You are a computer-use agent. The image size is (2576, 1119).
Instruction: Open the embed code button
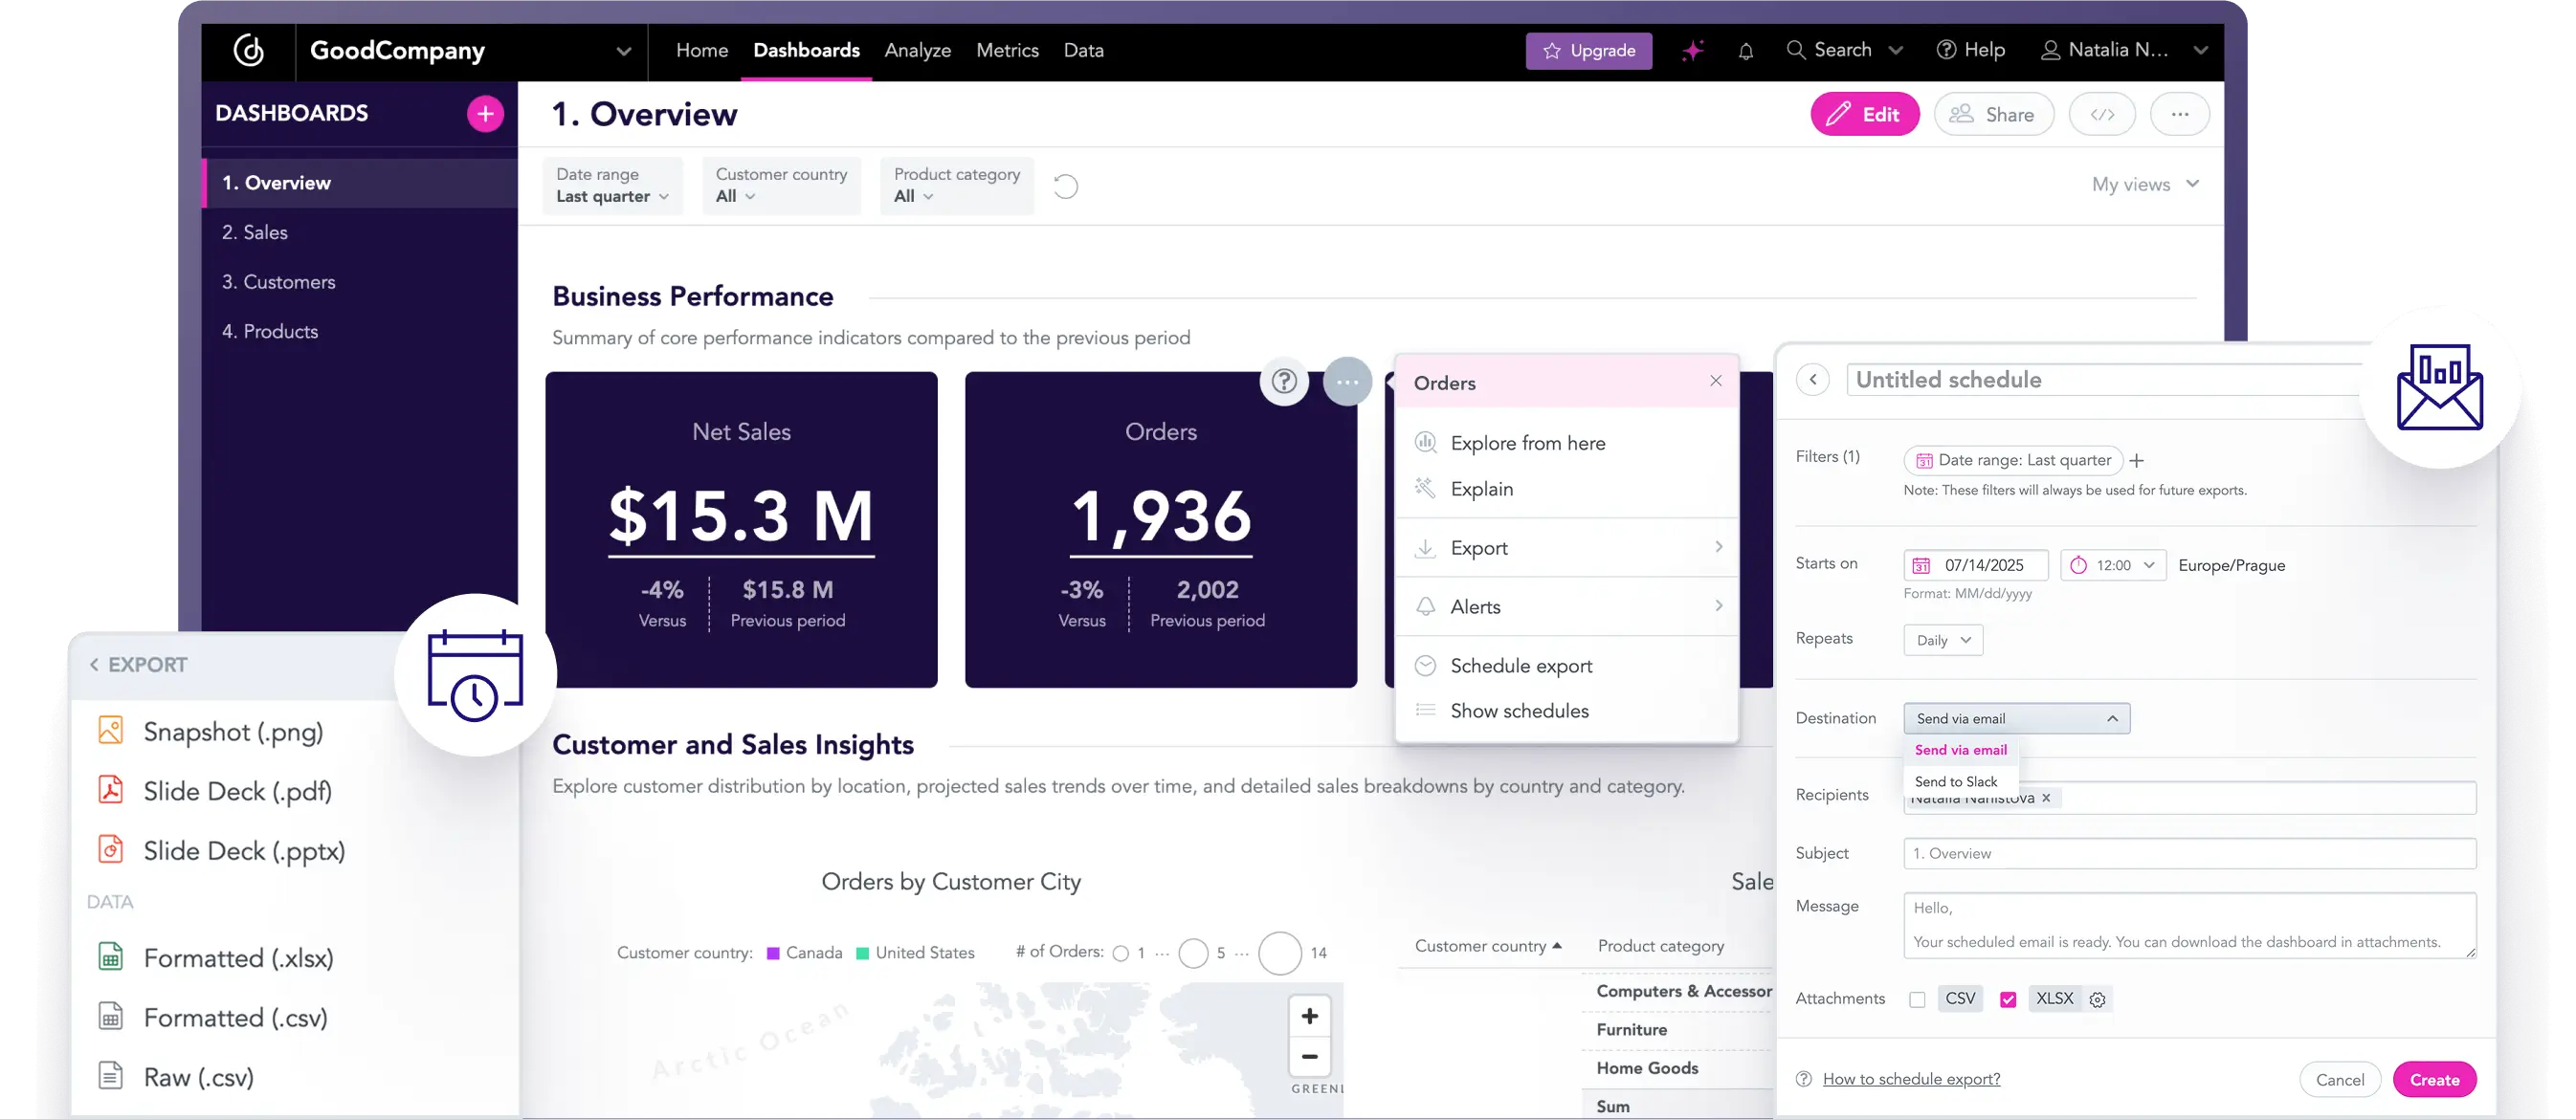coord(2102,114)
